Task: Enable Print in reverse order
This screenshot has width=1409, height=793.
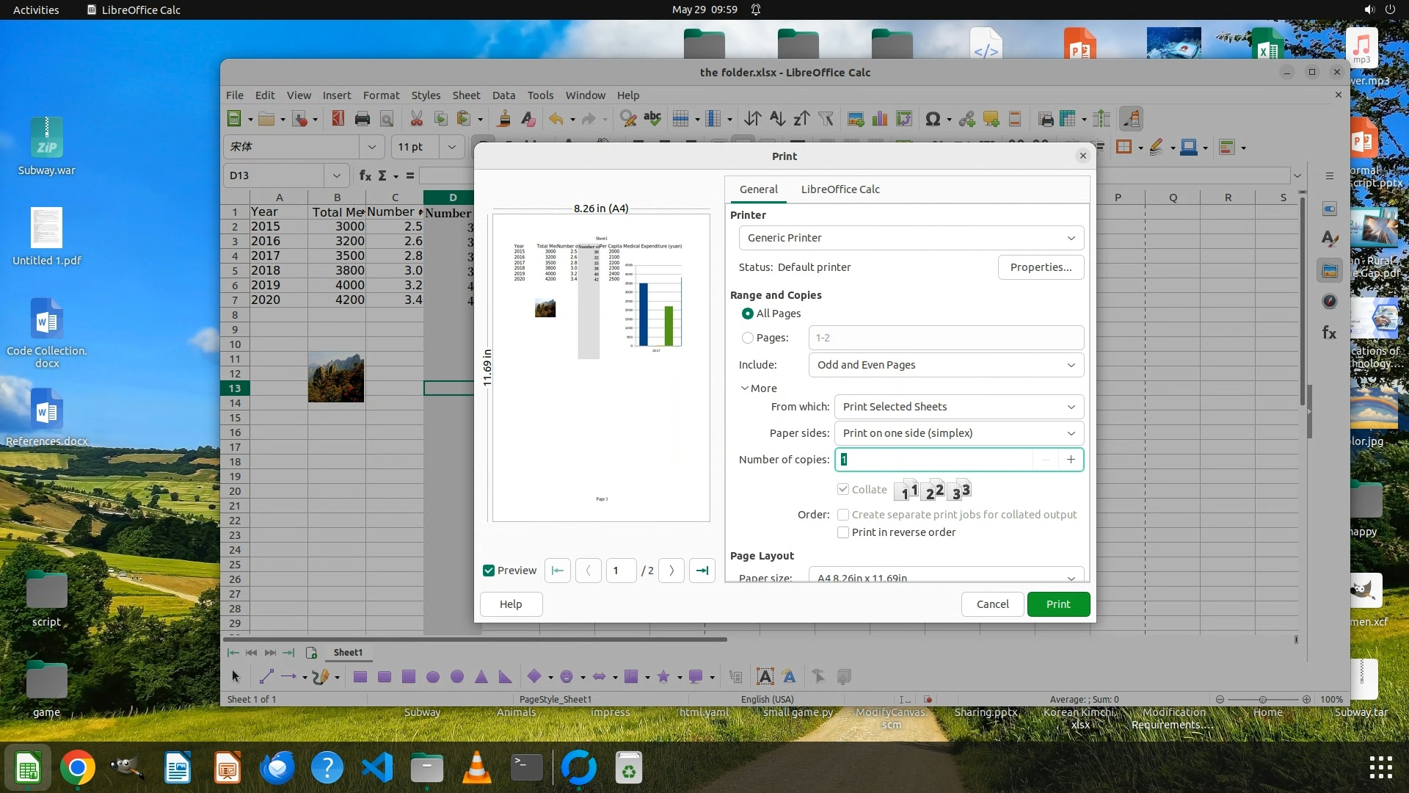Action: (x=843, y=532)
